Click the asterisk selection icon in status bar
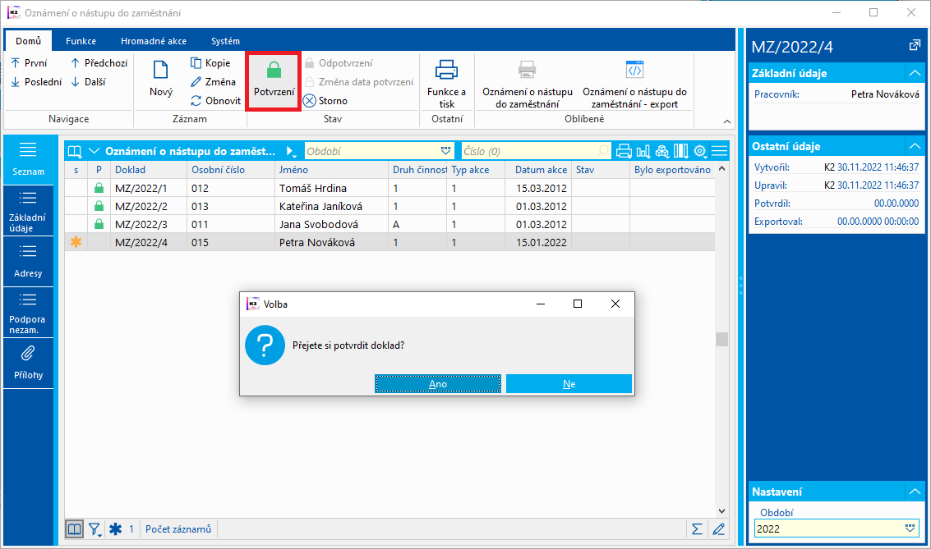 pos(115,528)
